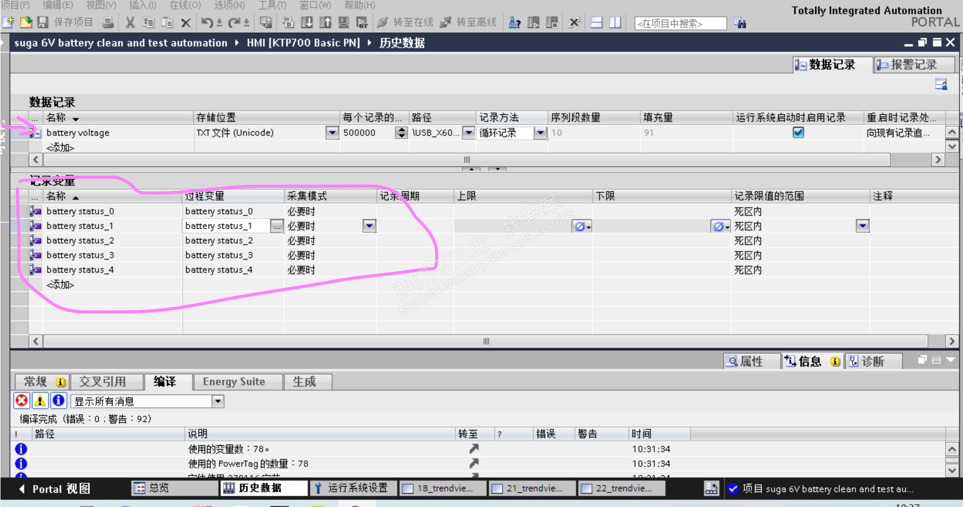Upload from device toolbar icon

pyautogui.click(x=325, y=23)
